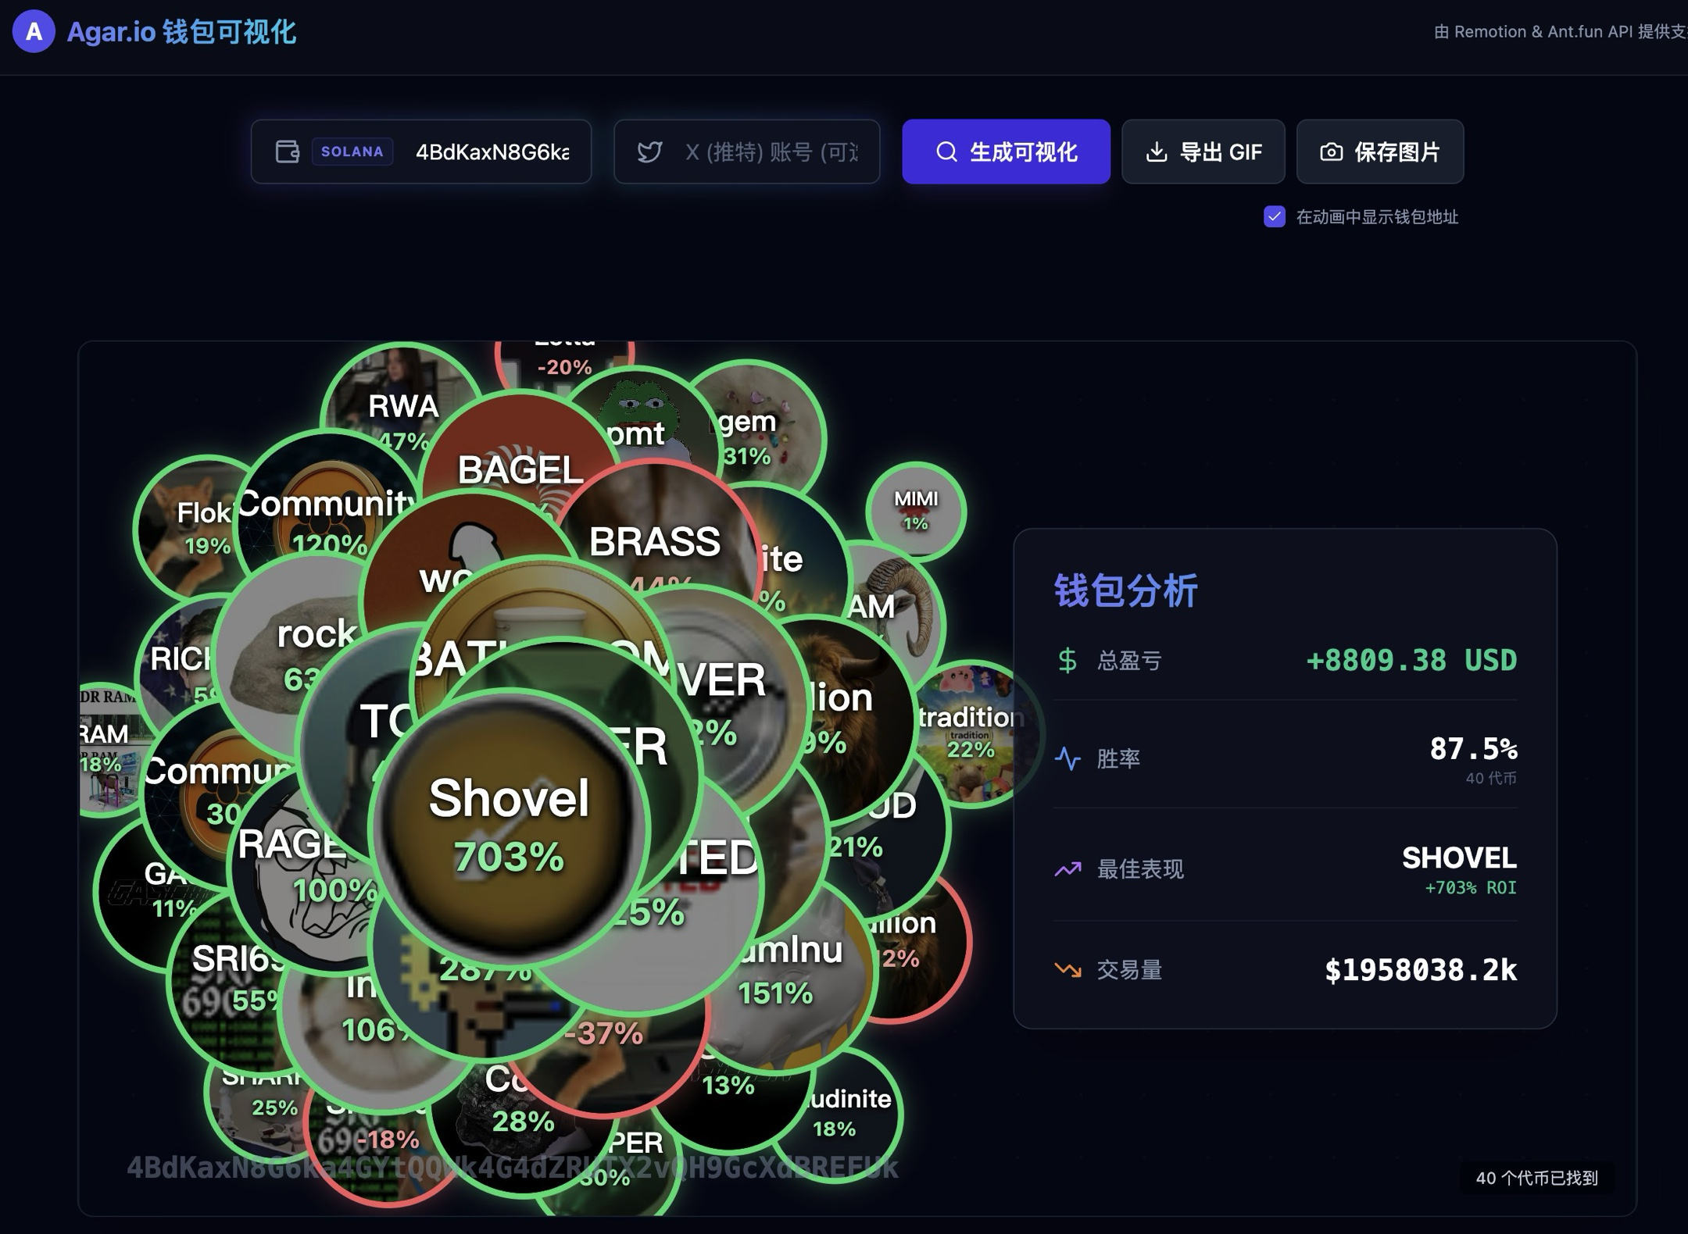Toggle show wallet address in animation checkbox
Image resolution: width=1688 pixels, height=1234 pixels.
pos(1274,216)
